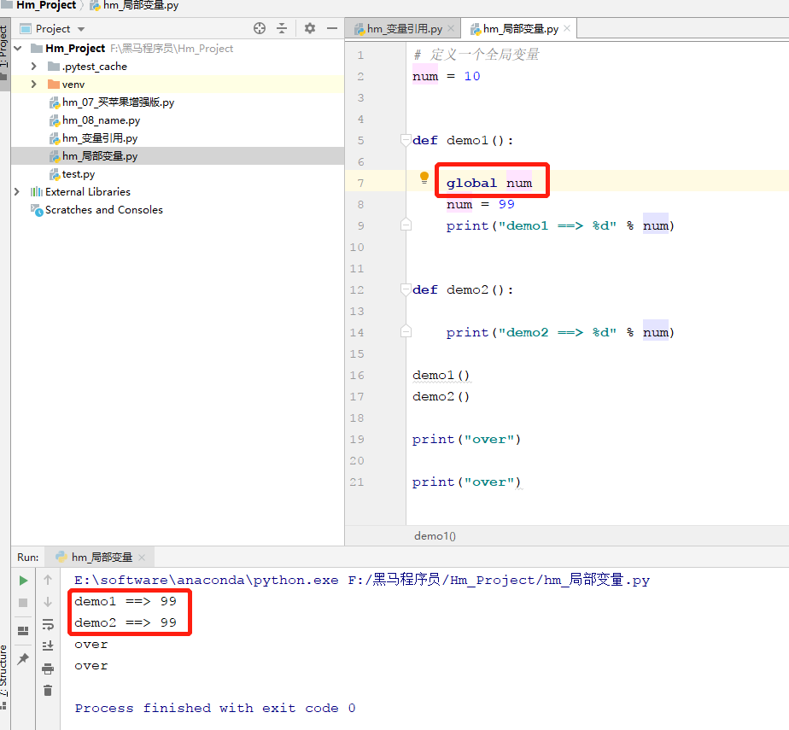Open Project panel settings with the gear icon

[x=309, y=28]
